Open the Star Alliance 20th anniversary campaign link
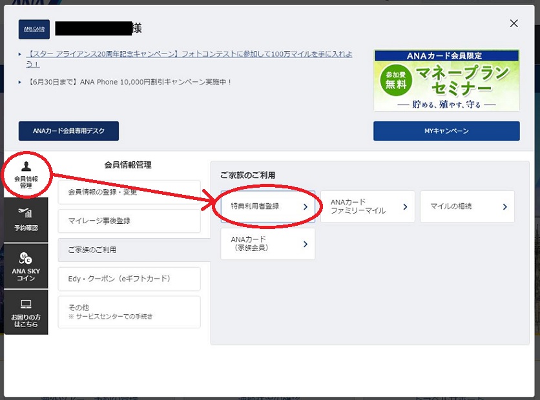Screen dimensions: 540x400 coord(189,59)
